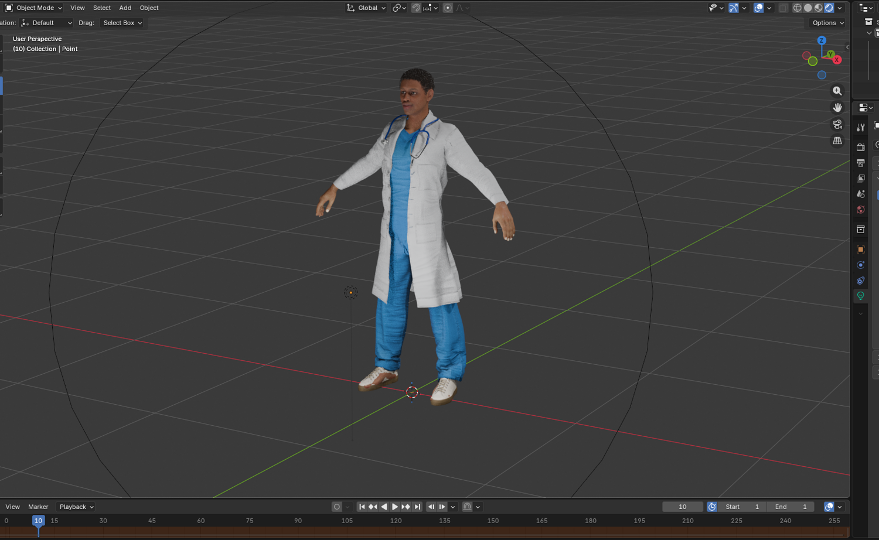Open the Select Box drag dropdown

point(122,23)
